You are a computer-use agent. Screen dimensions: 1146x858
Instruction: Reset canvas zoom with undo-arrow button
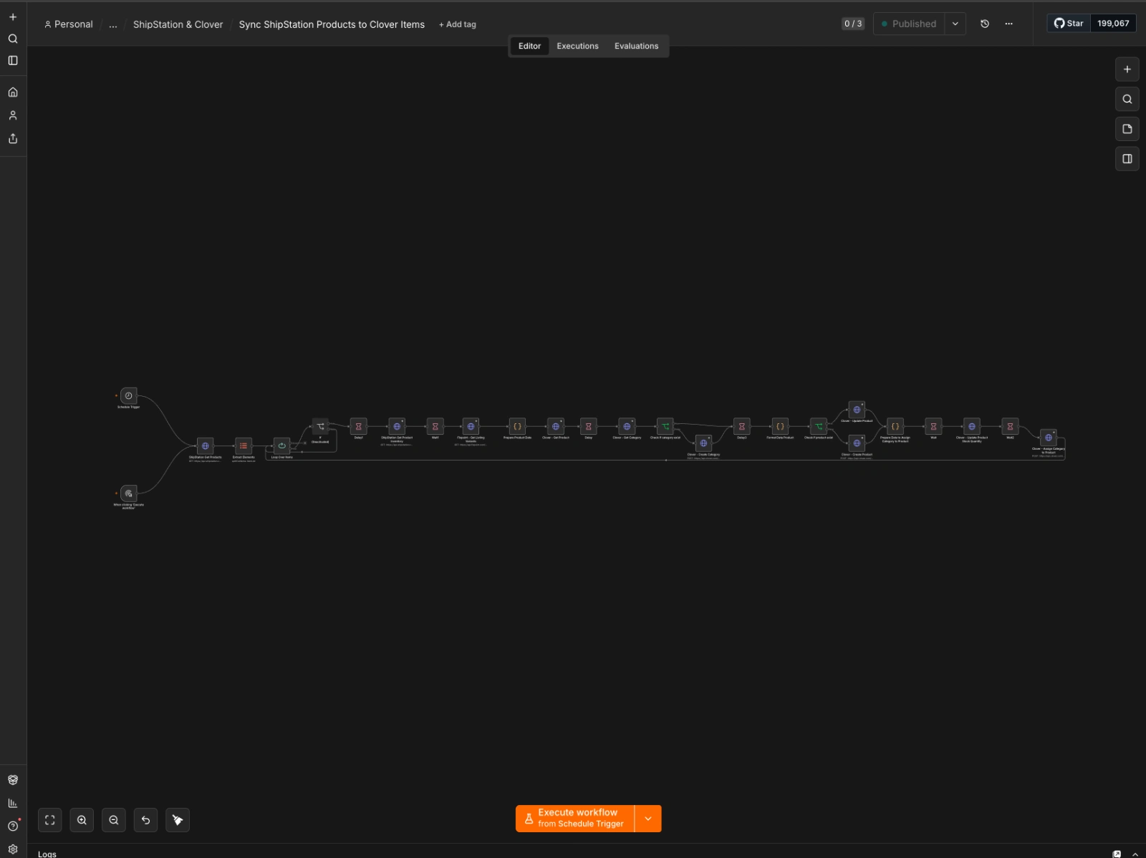pyautogui.click(x=145, y=820)
